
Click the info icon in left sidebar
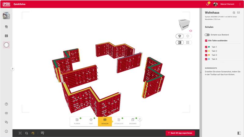[6, 131]
